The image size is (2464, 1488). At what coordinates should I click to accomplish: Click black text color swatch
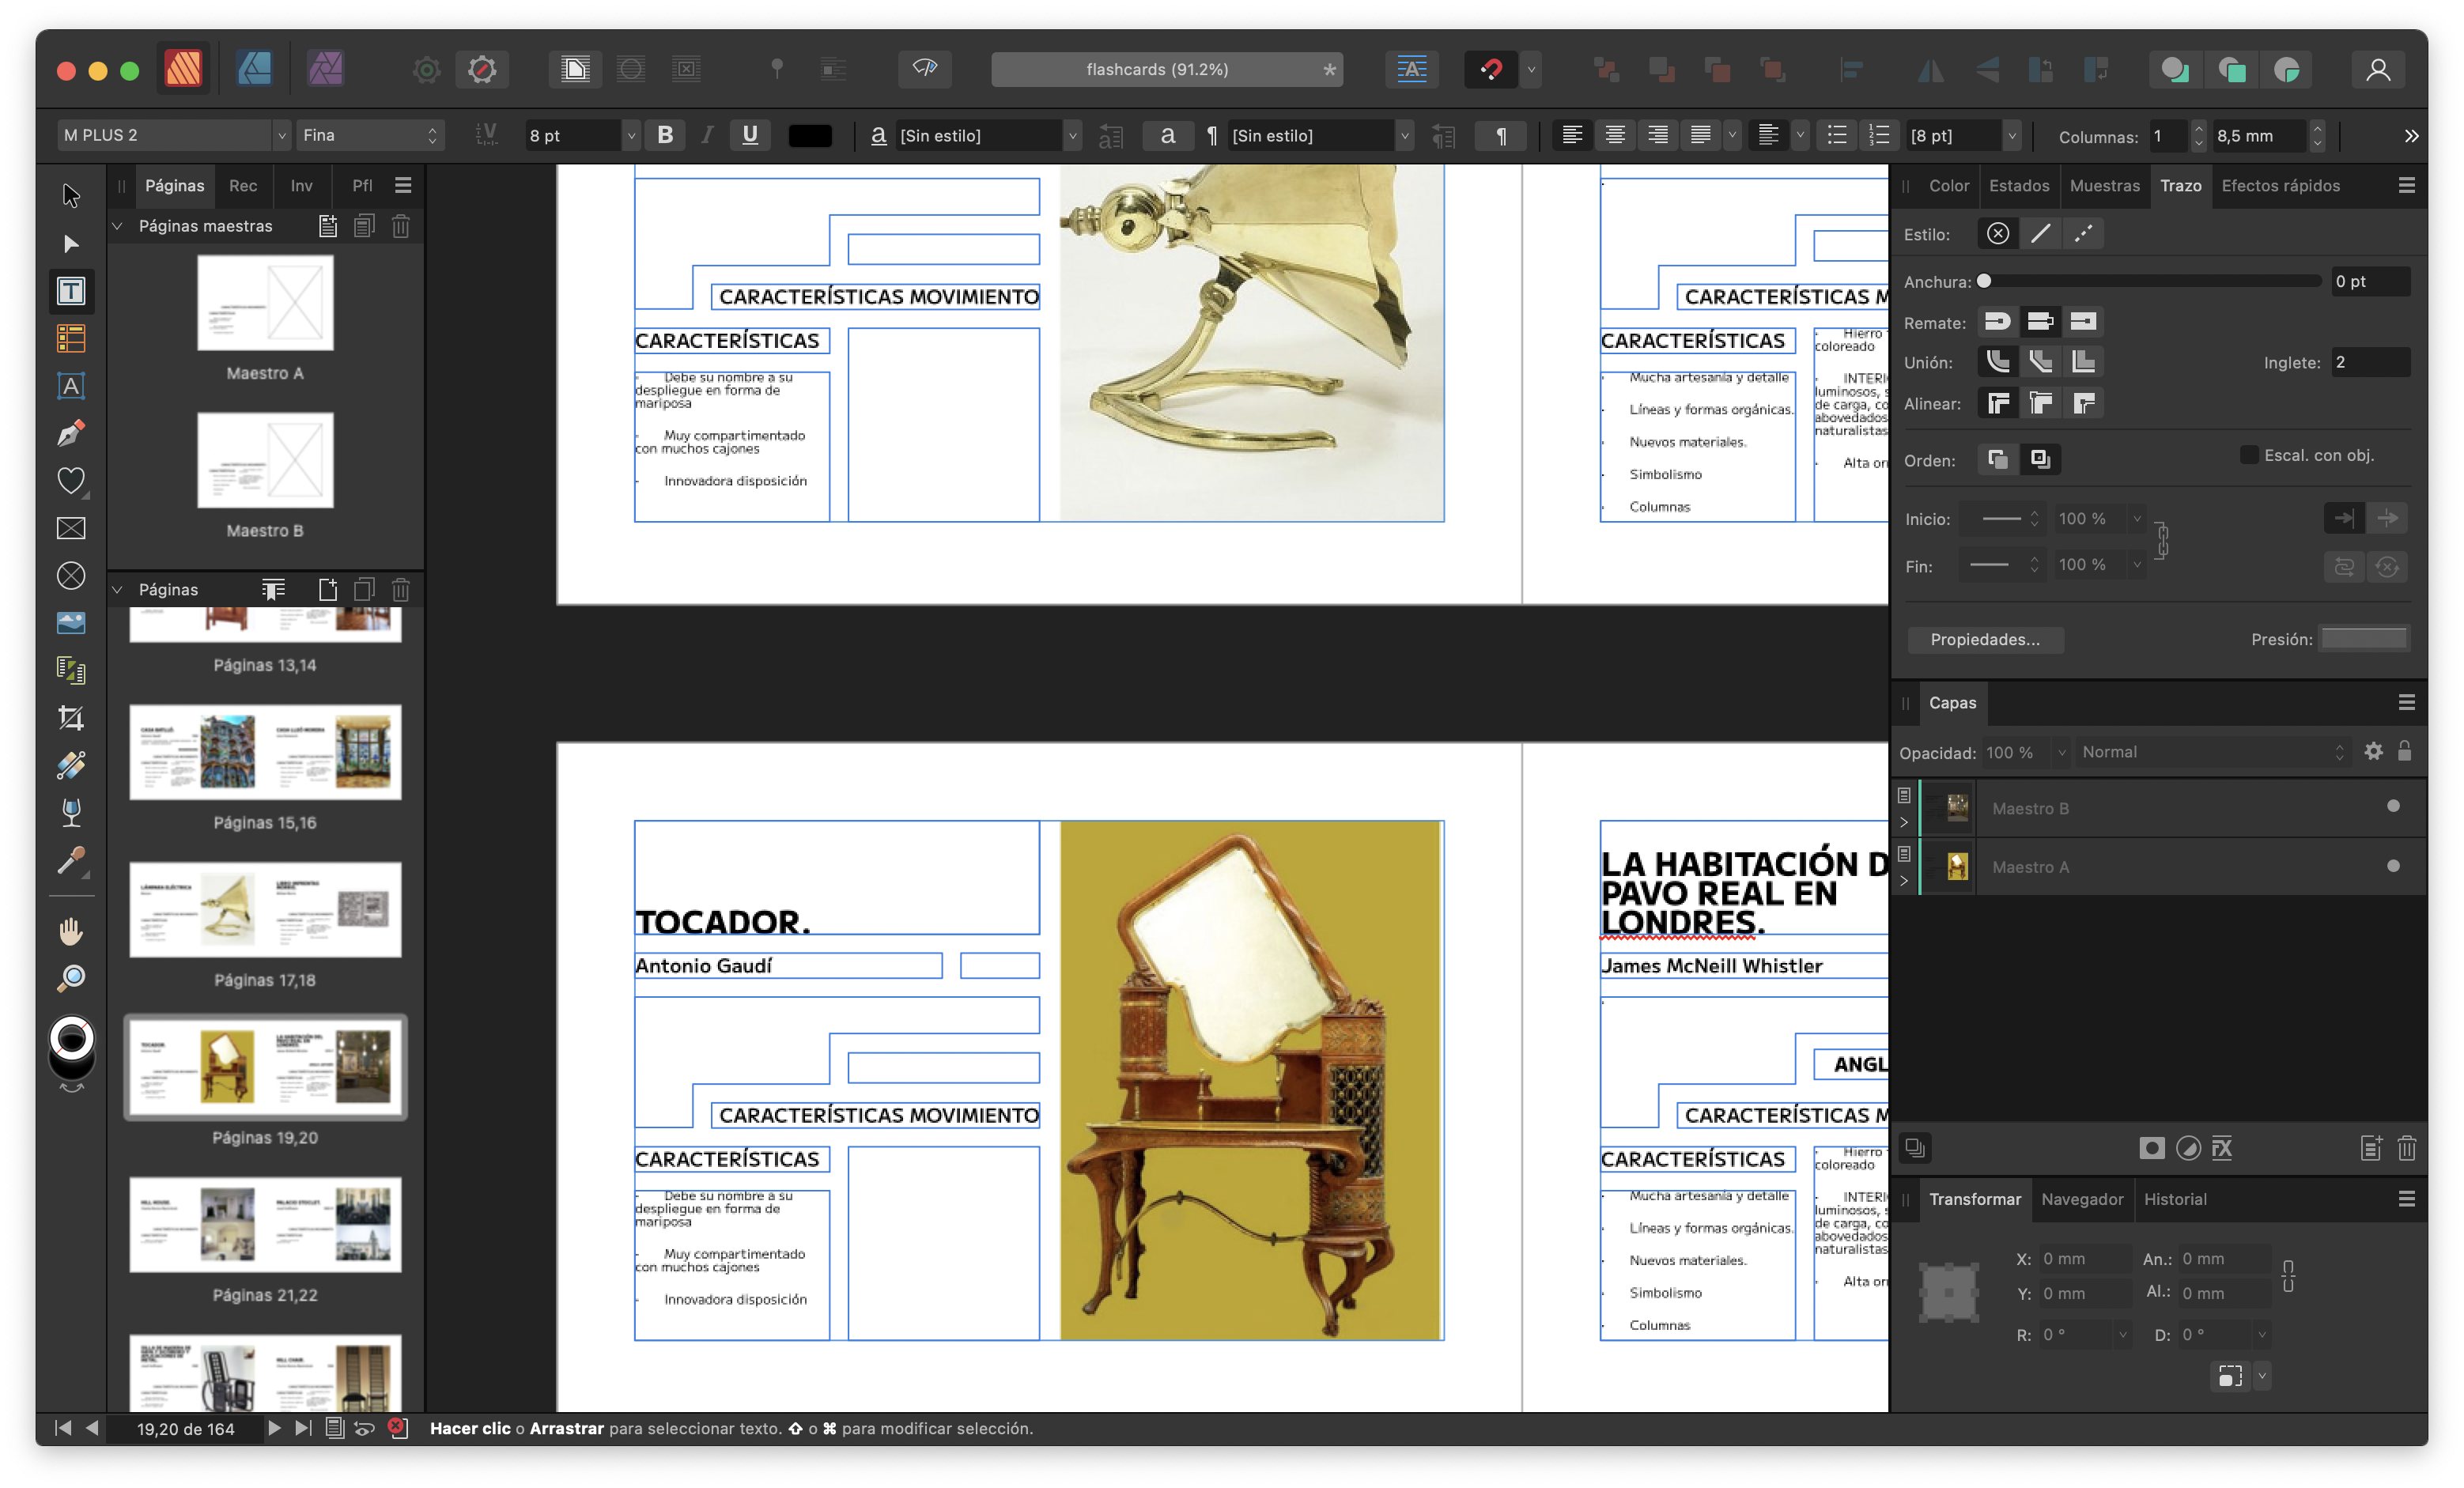810,135
